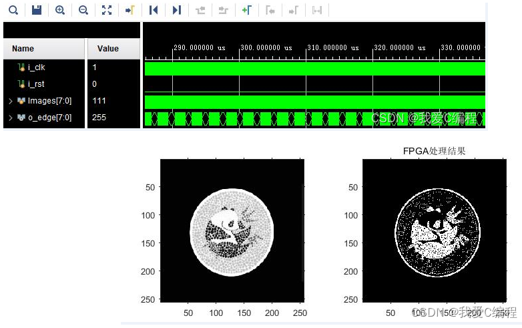Image resolution: width=522 pixels, height=328 pixels.
Task: Zoom fit the waveform
Action: click(x=107, y=10)
